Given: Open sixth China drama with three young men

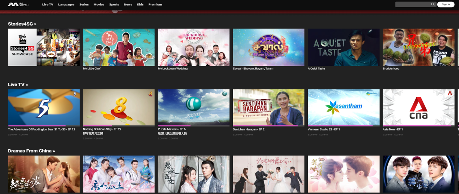Looking at the screenshot, I should pos(418,174).
